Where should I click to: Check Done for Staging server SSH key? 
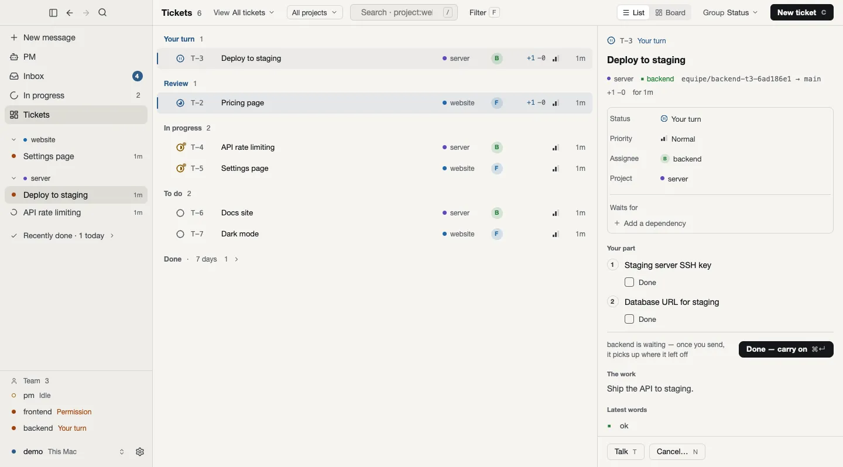[629, 283]
